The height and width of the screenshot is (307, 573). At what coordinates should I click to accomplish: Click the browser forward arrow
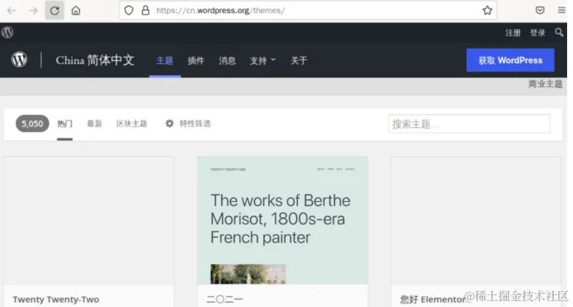pyautogui.click(x=33, y=10)
